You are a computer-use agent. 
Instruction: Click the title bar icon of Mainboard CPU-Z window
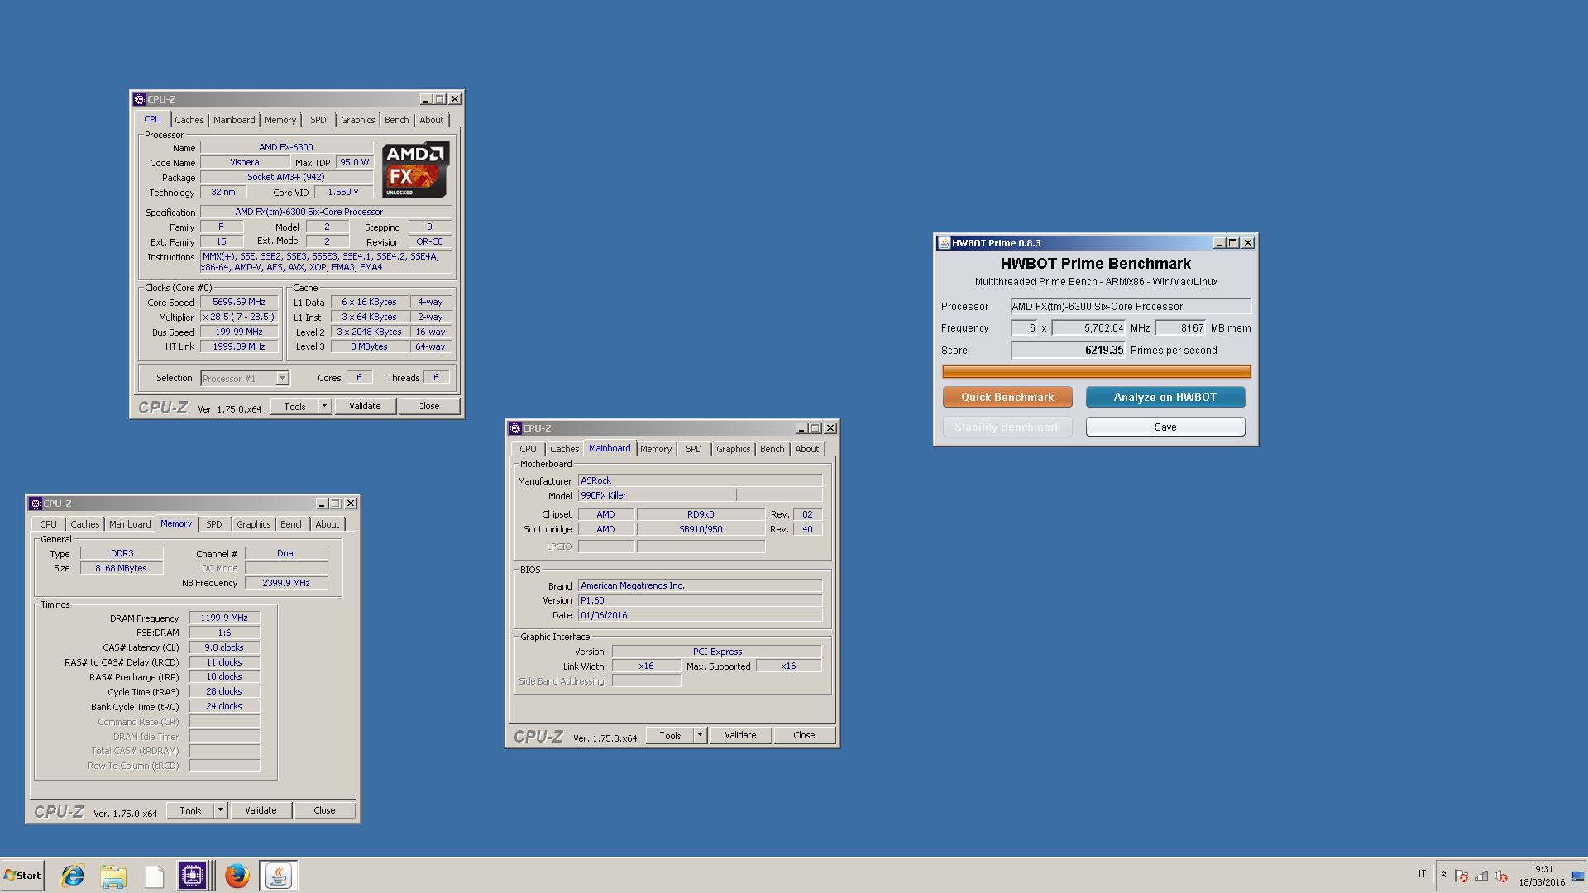pos(515,428)
